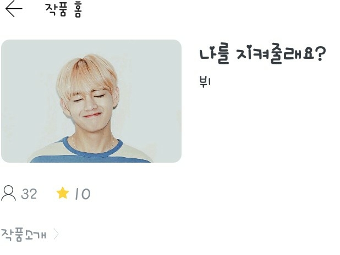Tap the question mark ending the title
Screen dimensions: 340x255
320,53
